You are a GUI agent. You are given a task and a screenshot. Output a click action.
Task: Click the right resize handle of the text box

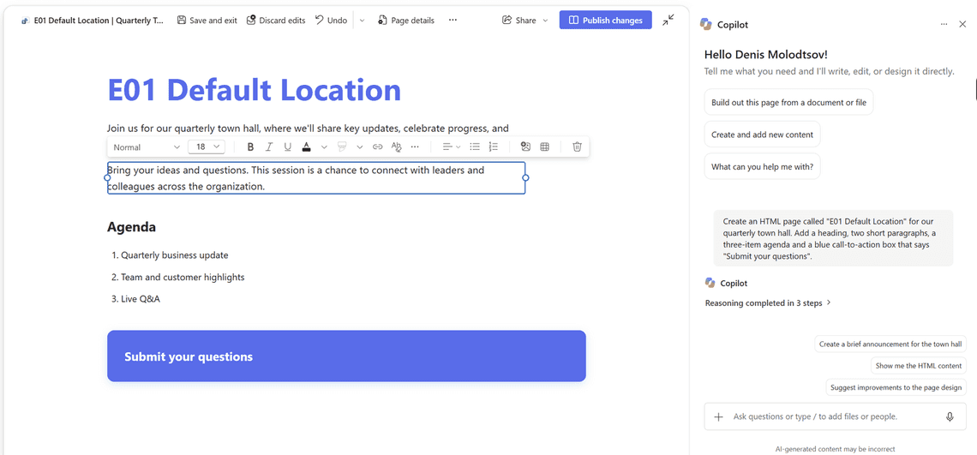[x=525, y=177]
